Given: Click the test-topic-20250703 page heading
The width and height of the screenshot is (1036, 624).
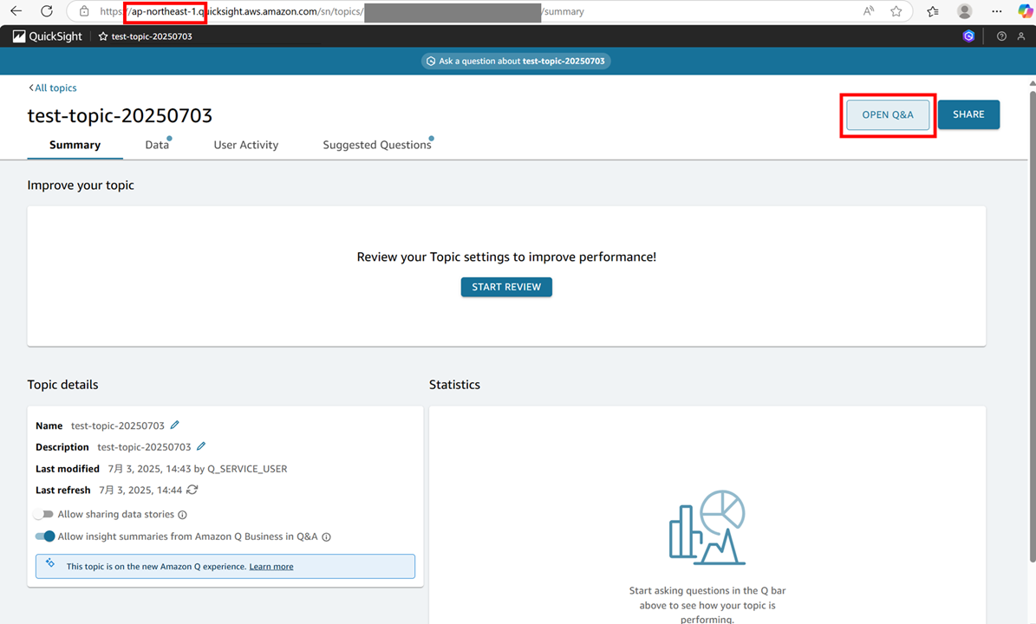Looking at the screenshot, I should [x=120, y=115].
